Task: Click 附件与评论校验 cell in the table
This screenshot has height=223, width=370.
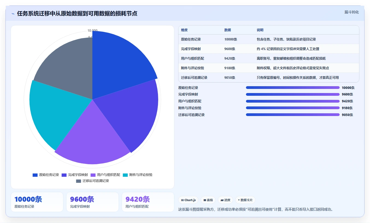Action: 192,68
